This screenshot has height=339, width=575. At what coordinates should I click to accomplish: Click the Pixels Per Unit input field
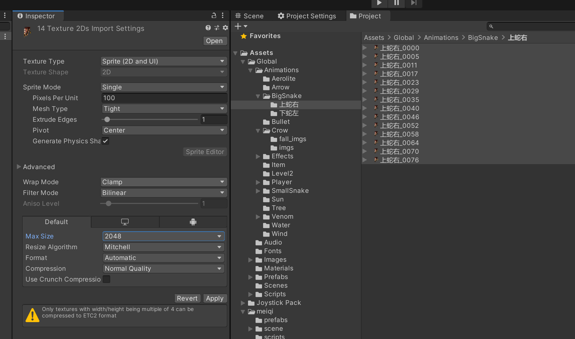[x=164, y=98]
